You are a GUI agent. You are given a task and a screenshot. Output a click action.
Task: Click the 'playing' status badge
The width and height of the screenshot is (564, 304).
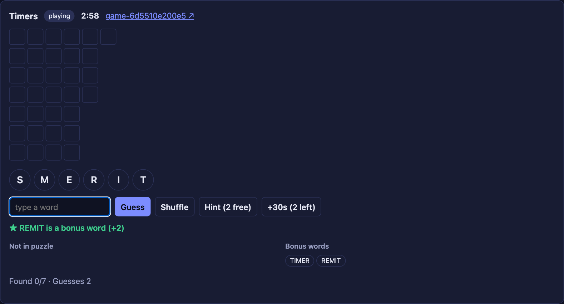[59, 16]
